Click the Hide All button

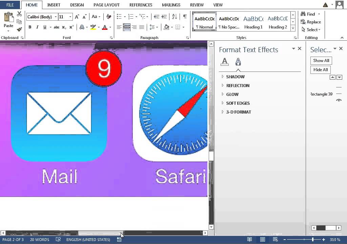coord(320,69)
